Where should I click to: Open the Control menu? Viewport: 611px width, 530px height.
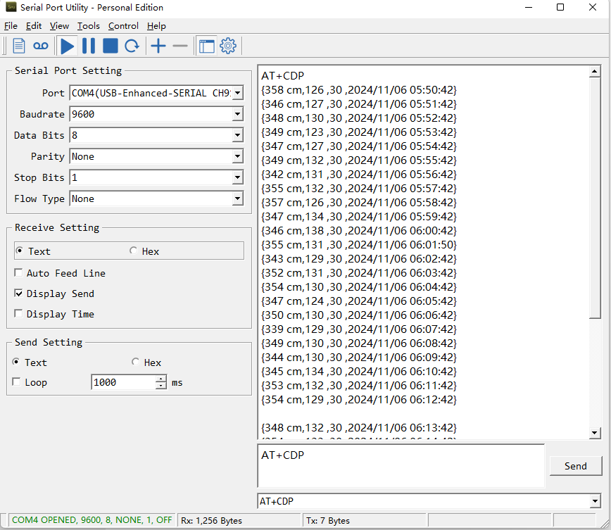click(x=123, y=26)
